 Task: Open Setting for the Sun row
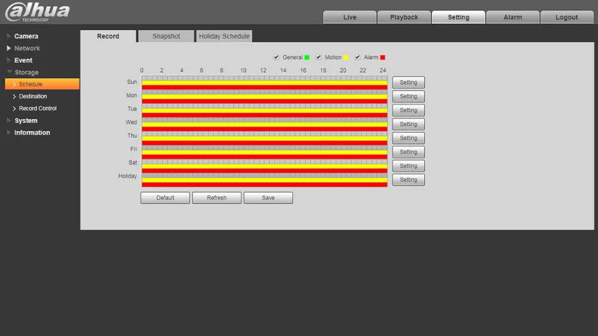tap(408, 82)
